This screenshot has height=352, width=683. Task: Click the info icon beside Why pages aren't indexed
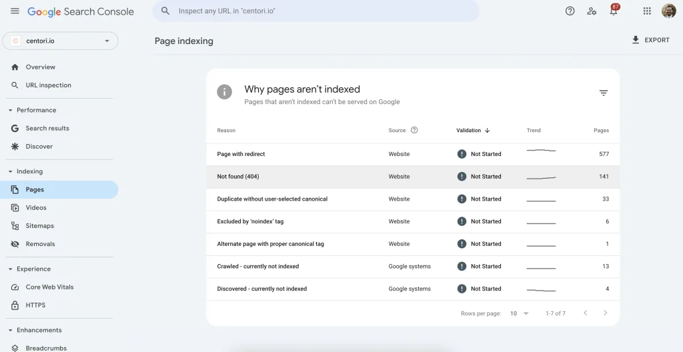[225, 92]
